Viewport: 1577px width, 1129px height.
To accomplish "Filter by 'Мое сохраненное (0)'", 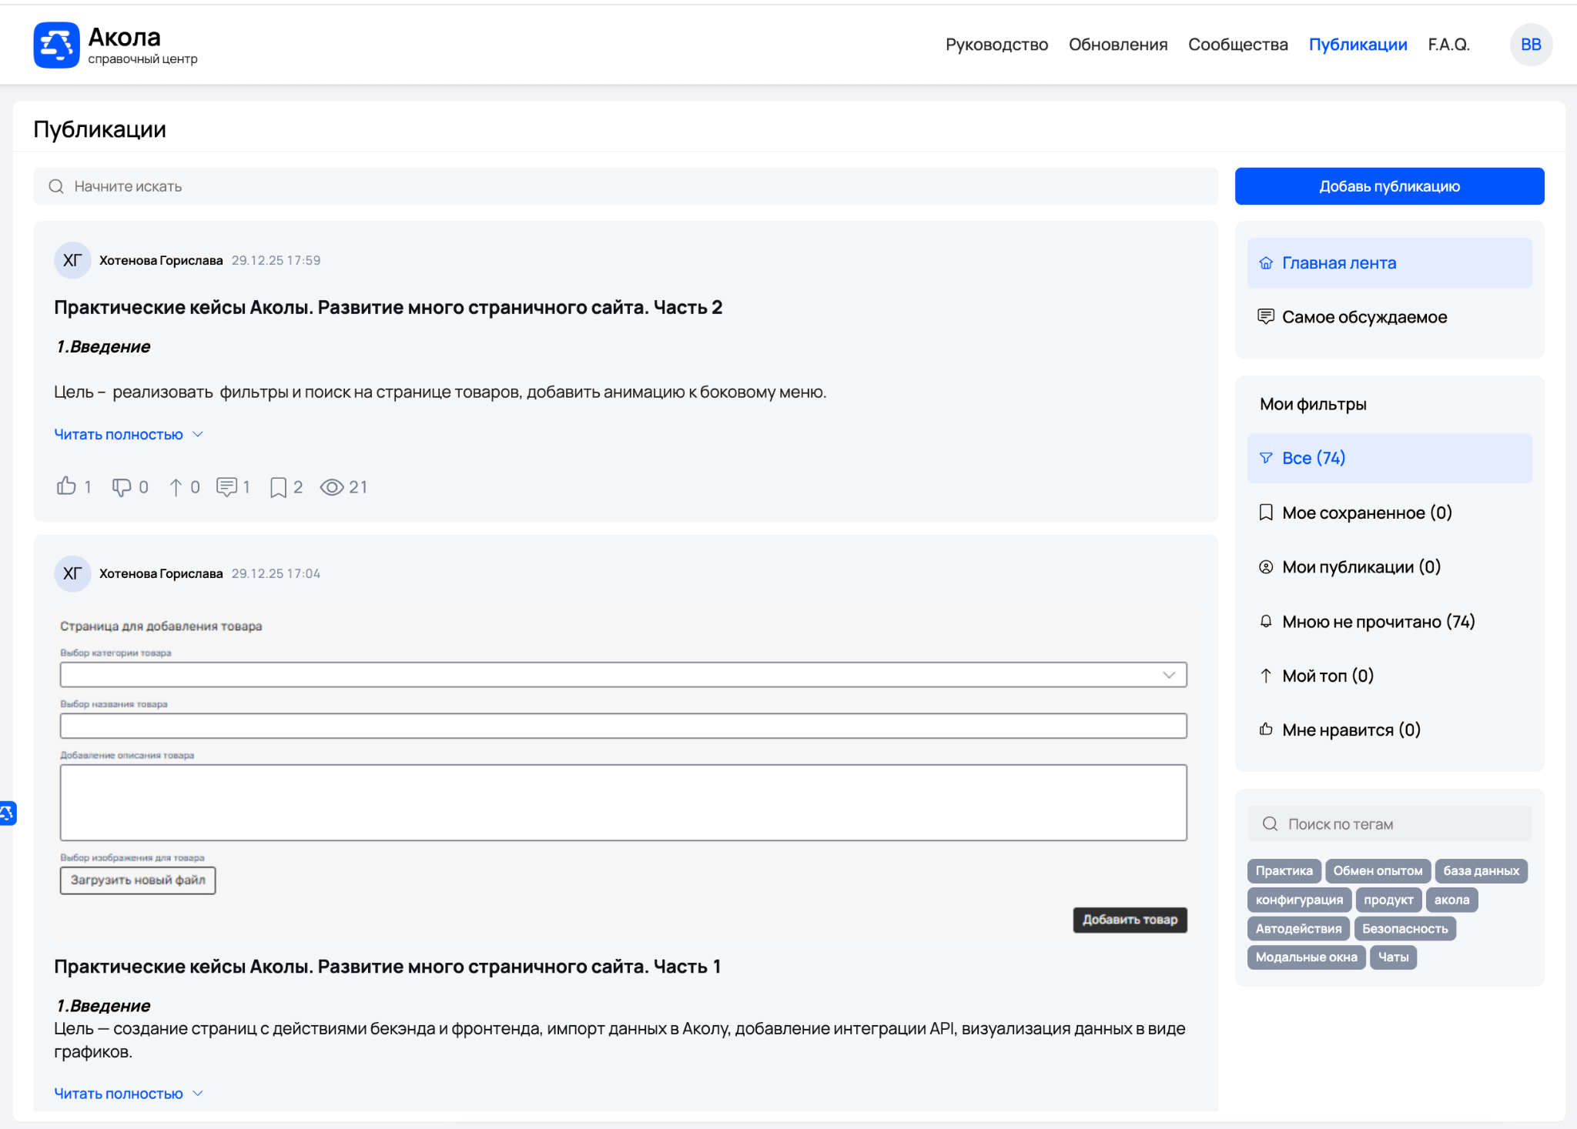I will click(x=1366, y=513).
